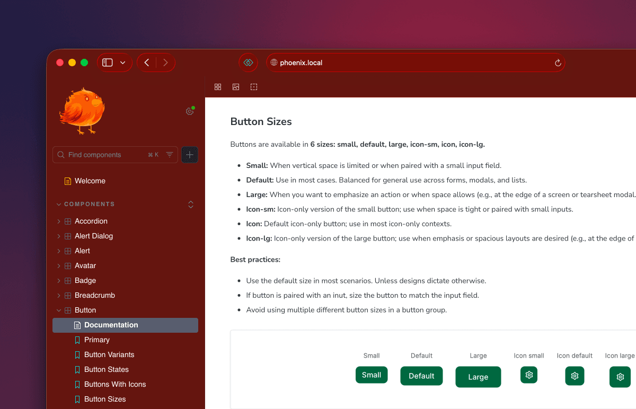
Task: Click the fullscreen selection toolbar icon
Action: 254,86
